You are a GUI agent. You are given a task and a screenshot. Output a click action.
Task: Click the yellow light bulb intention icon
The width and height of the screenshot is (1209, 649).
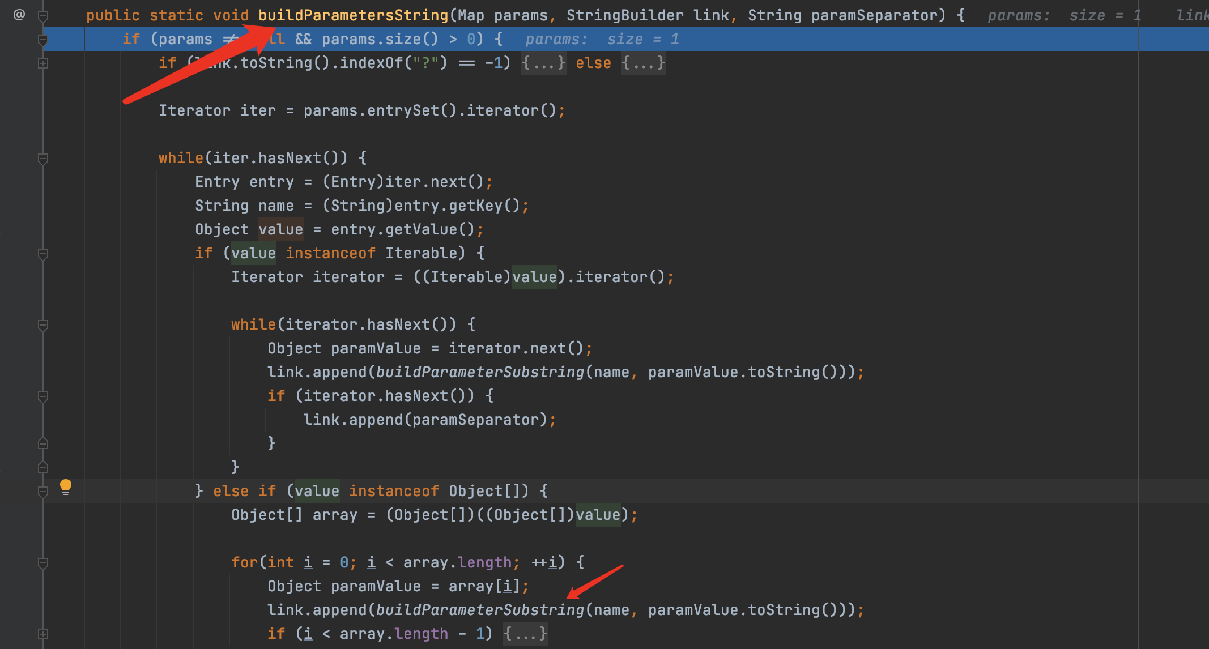click(66, 487)
